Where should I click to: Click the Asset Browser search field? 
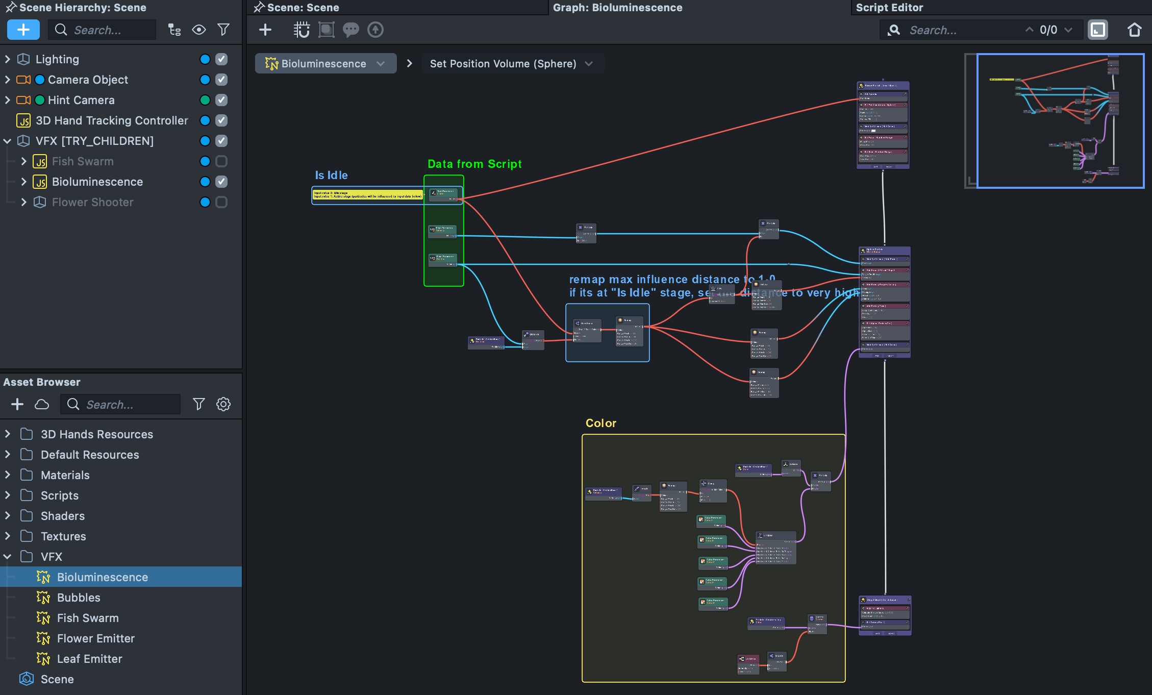[x=128, y=404]
